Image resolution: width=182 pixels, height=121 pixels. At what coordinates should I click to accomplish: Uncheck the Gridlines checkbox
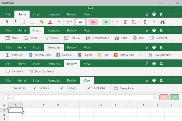coord(35,88)
